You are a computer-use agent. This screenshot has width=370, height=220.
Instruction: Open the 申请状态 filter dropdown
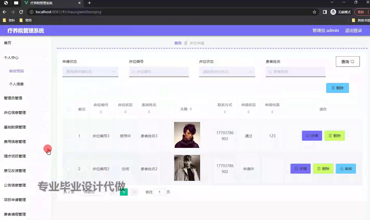(90, 72)
